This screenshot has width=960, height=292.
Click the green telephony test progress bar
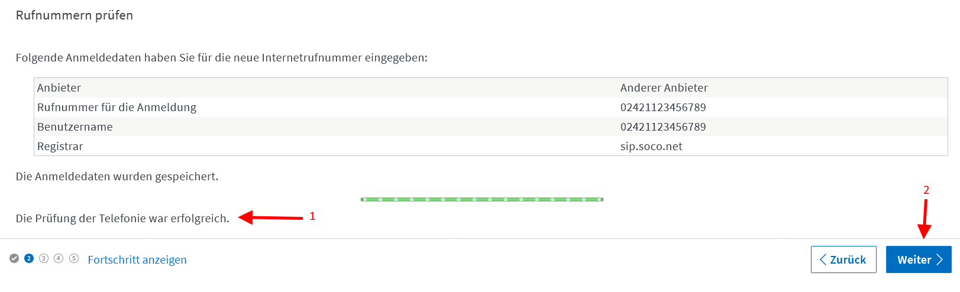point(482,199)
